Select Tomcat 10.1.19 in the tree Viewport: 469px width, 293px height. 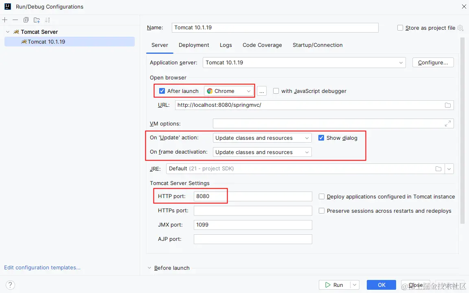pos(70,42)
